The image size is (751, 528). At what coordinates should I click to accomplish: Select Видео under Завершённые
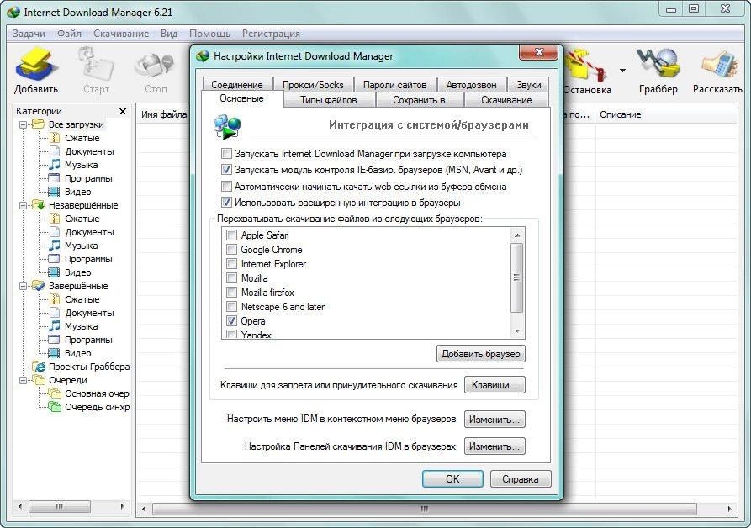pos(71,353)
